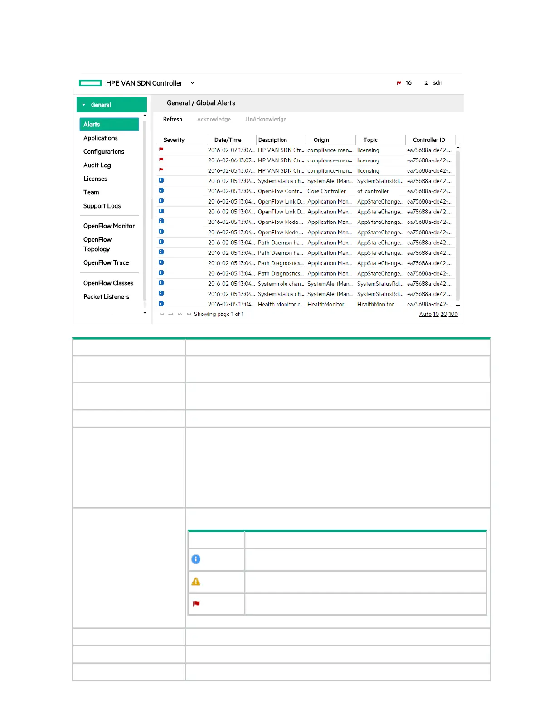Select the 'of_controller' topic cell
The image size is (539, 718).
(x=373, y=191)
